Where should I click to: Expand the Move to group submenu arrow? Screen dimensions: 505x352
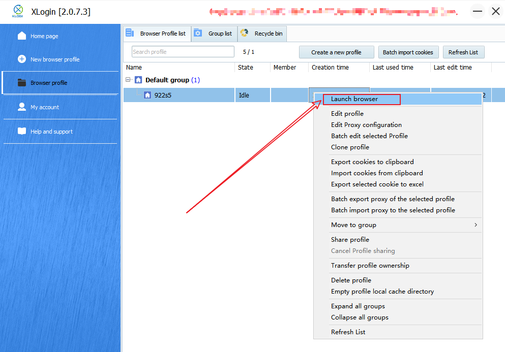[476, 225]
